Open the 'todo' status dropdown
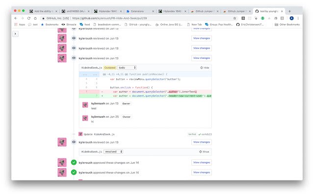 [x=127, y=68]
